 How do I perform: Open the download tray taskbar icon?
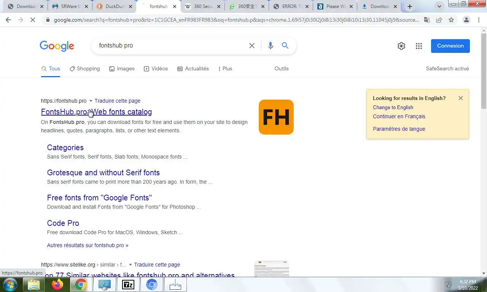click(x=175, y=284)
